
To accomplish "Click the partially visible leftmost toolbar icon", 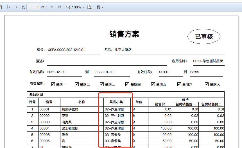I will click(1, 7).
